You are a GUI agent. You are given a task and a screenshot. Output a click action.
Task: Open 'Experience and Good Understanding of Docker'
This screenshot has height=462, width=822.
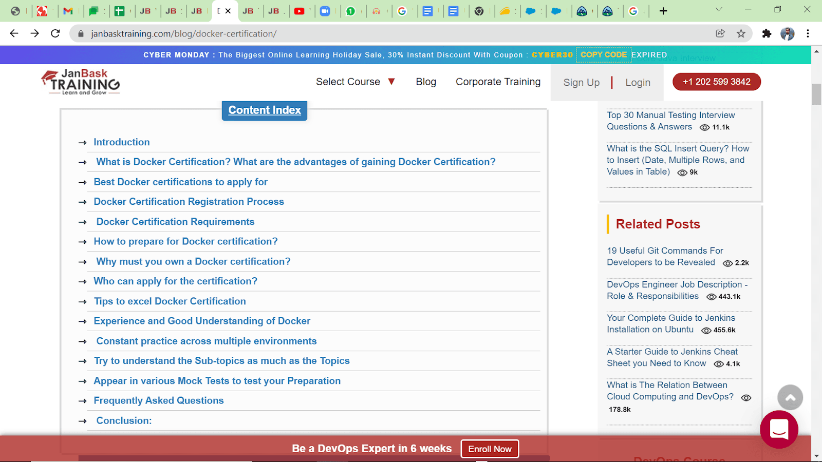[202, 321]
